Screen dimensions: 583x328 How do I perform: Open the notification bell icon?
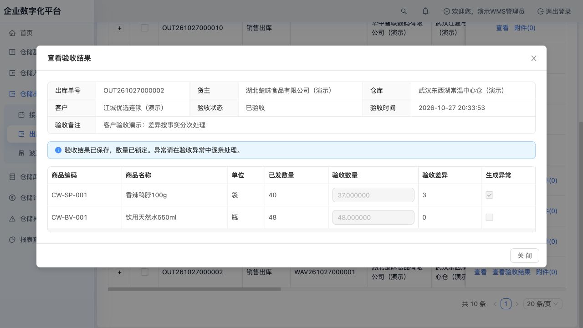point(425,11)
